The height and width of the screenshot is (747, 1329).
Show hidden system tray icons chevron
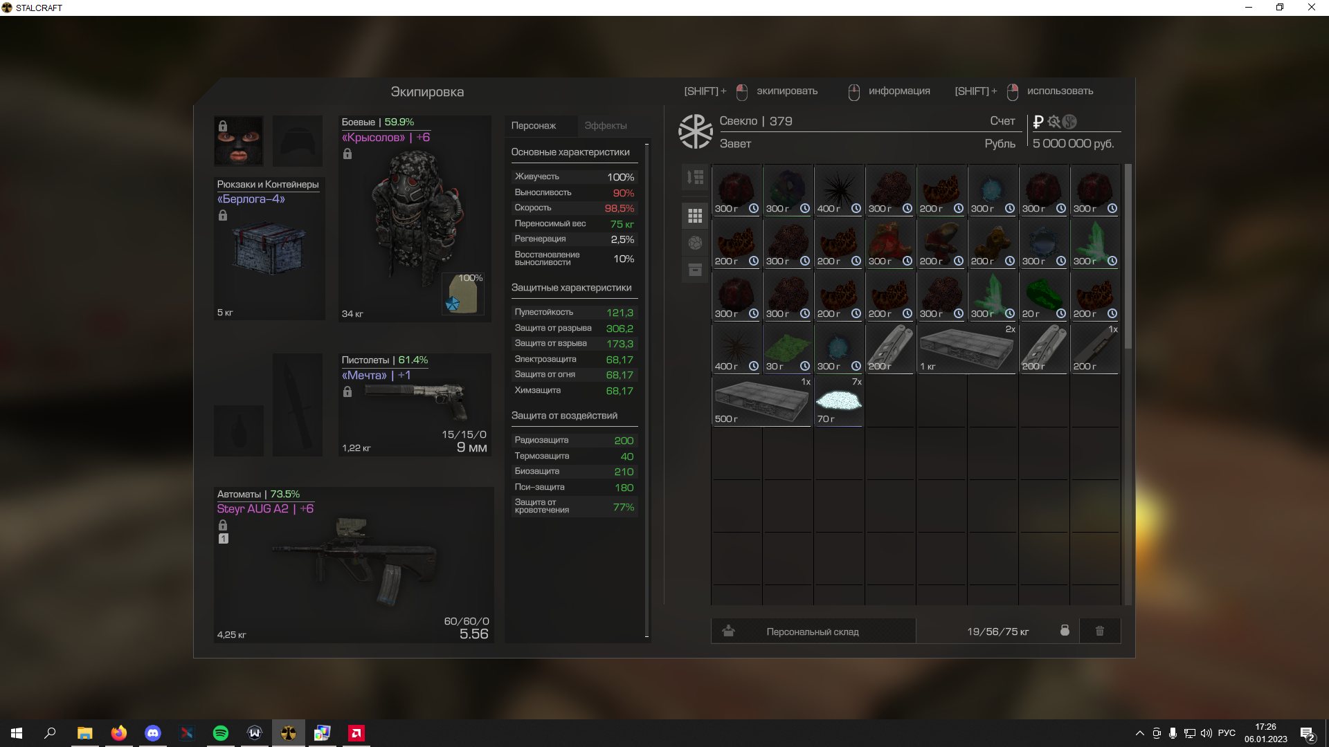tap(1139, 733)
